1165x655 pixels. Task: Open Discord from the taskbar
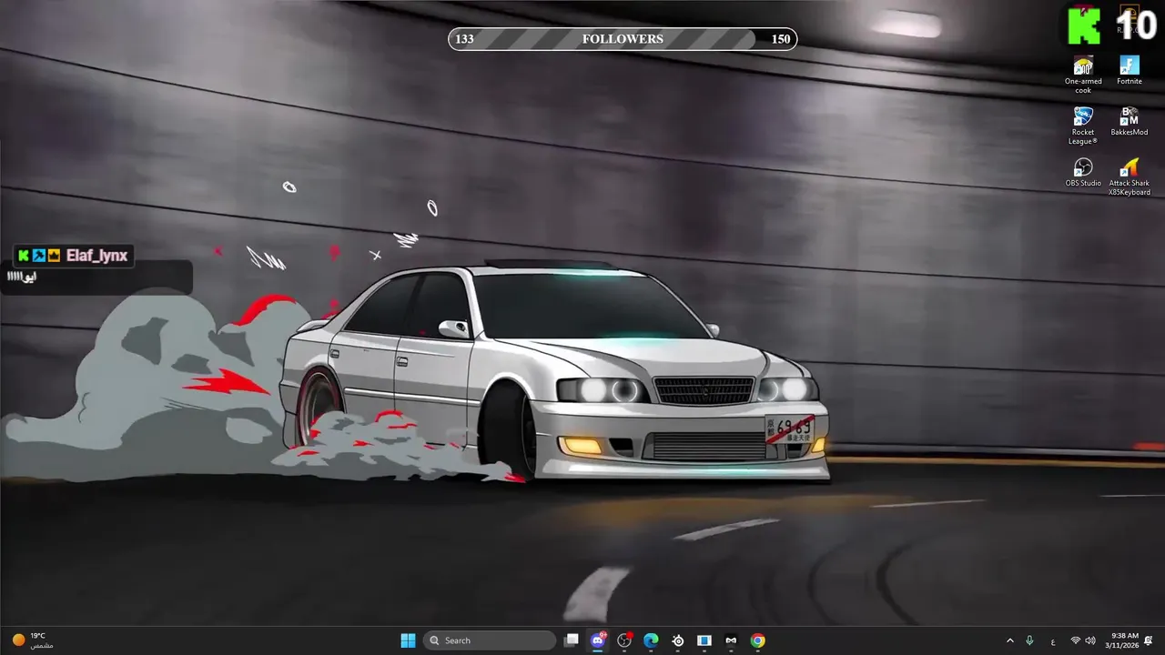[598, 640]
